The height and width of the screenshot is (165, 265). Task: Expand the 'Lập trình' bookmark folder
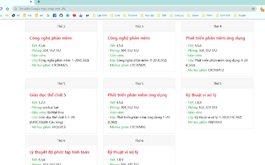click(99, 15)
